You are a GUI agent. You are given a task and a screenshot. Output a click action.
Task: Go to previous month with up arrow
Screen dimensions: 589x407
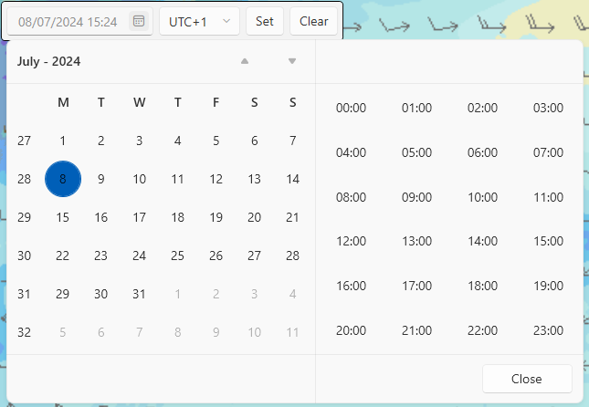click(x=245, y=61)
